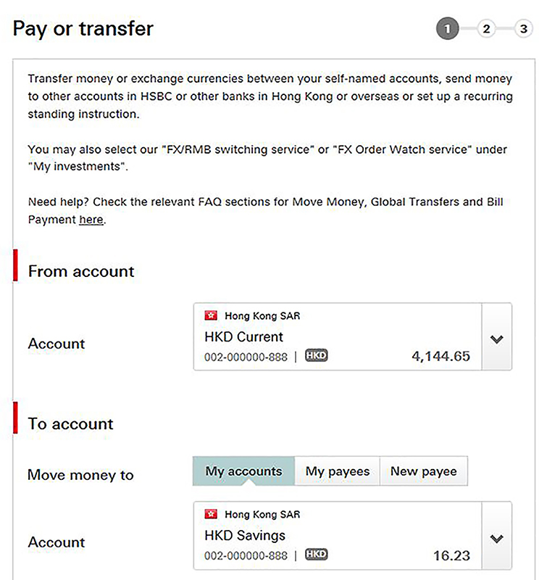Click the HKD currency badge under HKD Savings
Image resolution: width=547 pixels, height=580 pixels.
[316, 553]
